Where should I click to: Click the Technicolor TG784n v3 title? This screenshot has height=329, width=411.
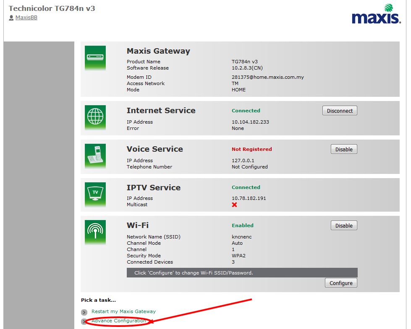pyautogui.click(x=52, y=8)
